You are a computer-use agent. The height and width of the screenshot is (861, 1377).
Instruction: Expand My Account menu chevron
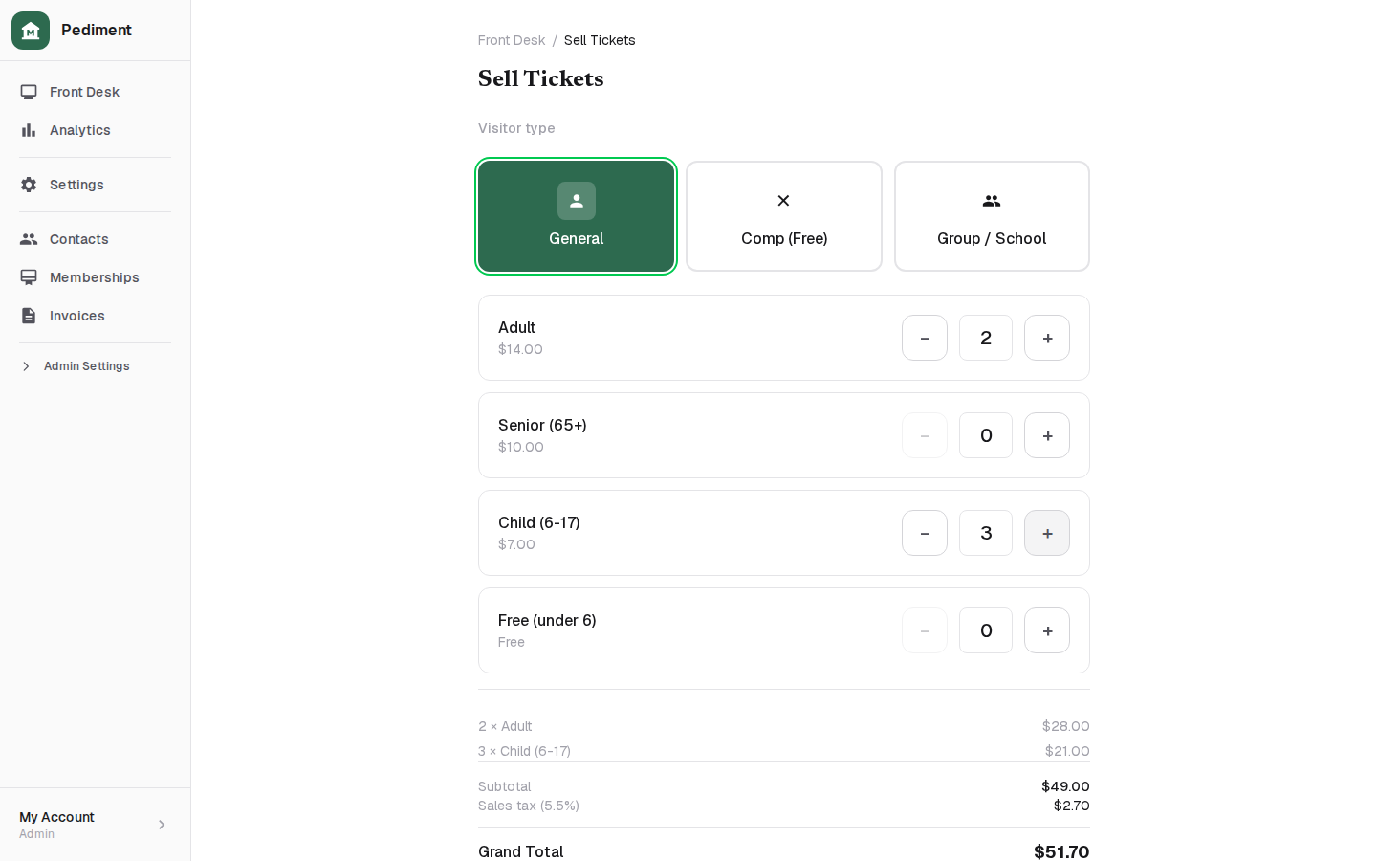click(x=162, y=825)
